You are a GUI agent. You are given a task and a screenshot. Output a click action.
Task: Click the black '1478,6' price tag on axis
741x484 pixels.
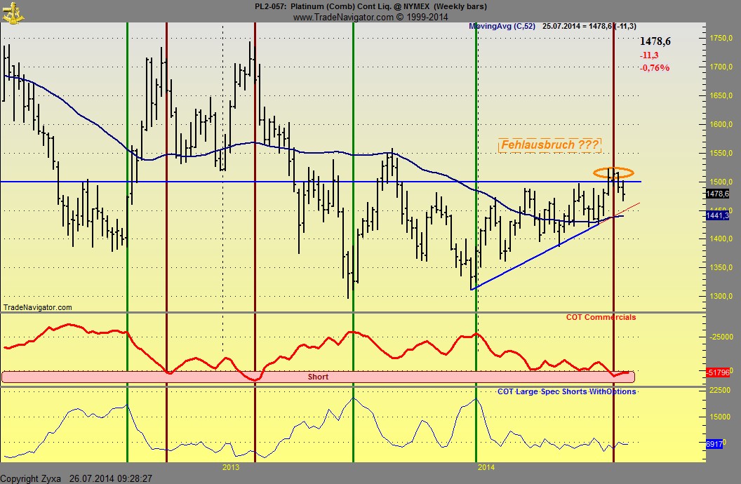point(717,194)
